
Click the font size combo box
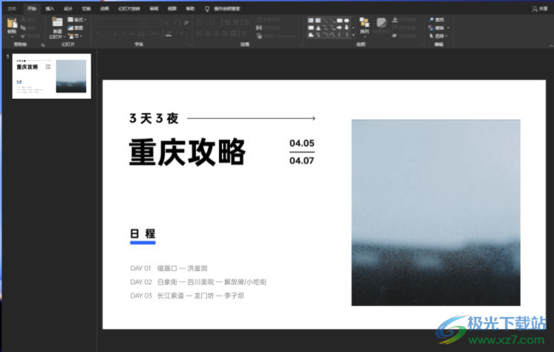click(x=152, y=22)
